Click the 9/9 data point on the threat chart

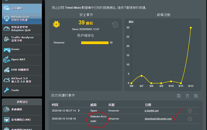click(x=161, y=83)
